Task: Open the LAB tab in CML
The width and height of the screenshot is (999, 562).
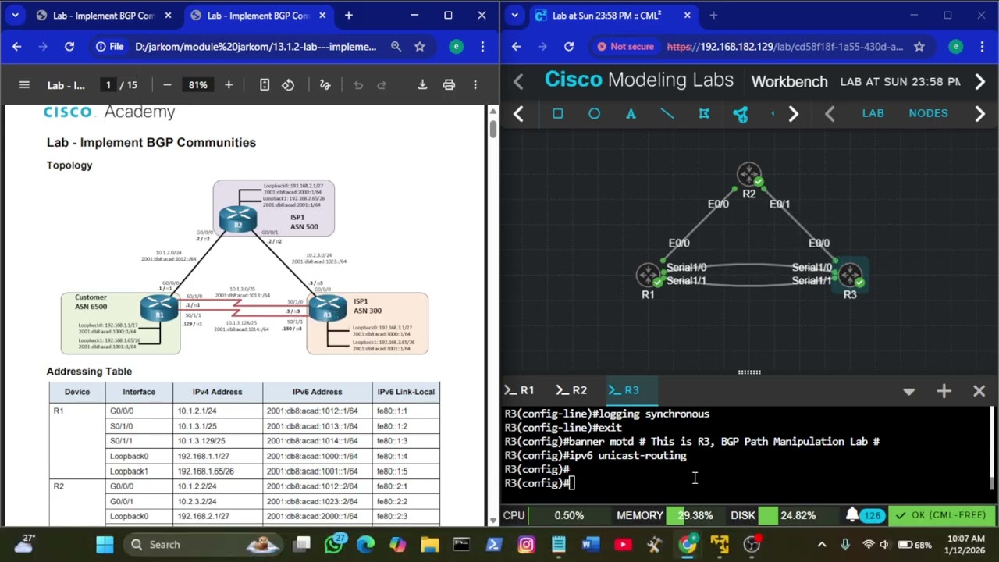Action: [873, 113]
